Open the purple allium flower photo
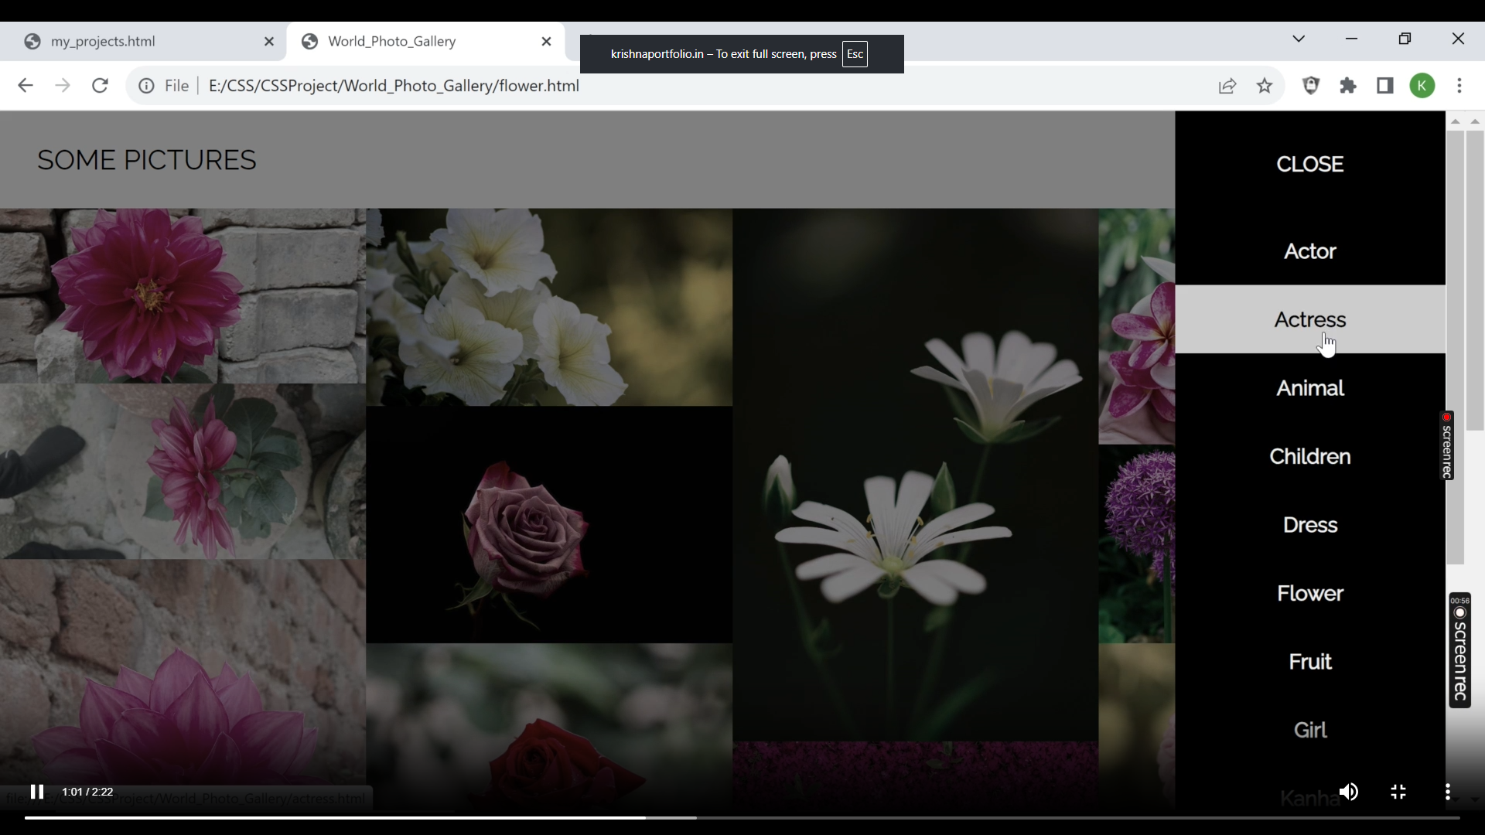This screenshot has height=835, width=1485. [x=1137, y=544]
